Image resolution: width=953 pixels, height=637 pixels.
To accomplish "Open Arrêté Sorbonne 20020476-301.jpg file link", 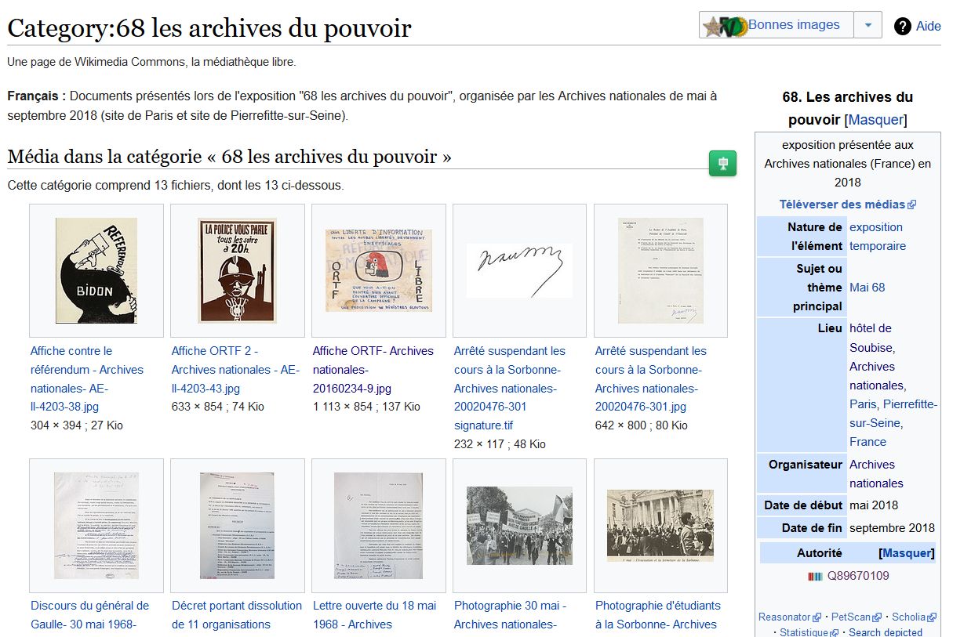I will pos(651,379).
